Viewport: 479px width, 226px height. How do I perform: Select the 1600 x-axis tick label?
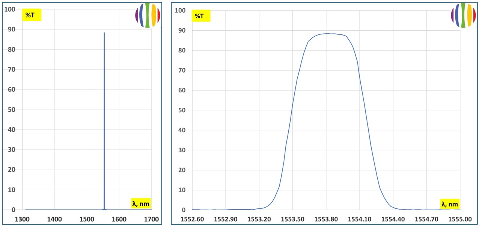[x=119, y=219]
